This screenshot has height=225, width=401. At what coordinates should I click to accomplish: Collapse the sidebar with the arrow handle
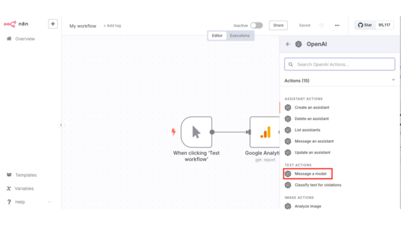point(61,125)
